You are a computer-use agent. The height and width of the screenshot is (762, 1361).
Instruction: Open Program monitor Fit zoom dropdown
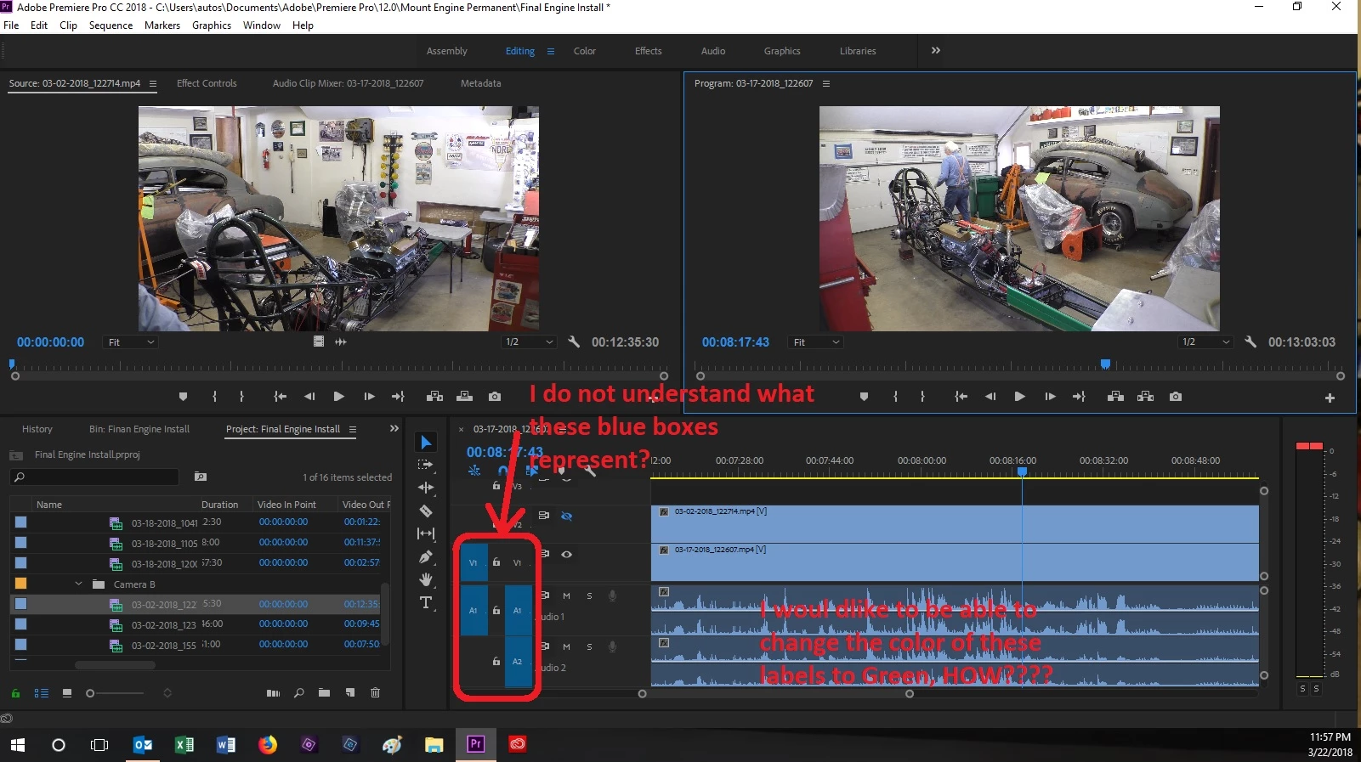(816, 342)
